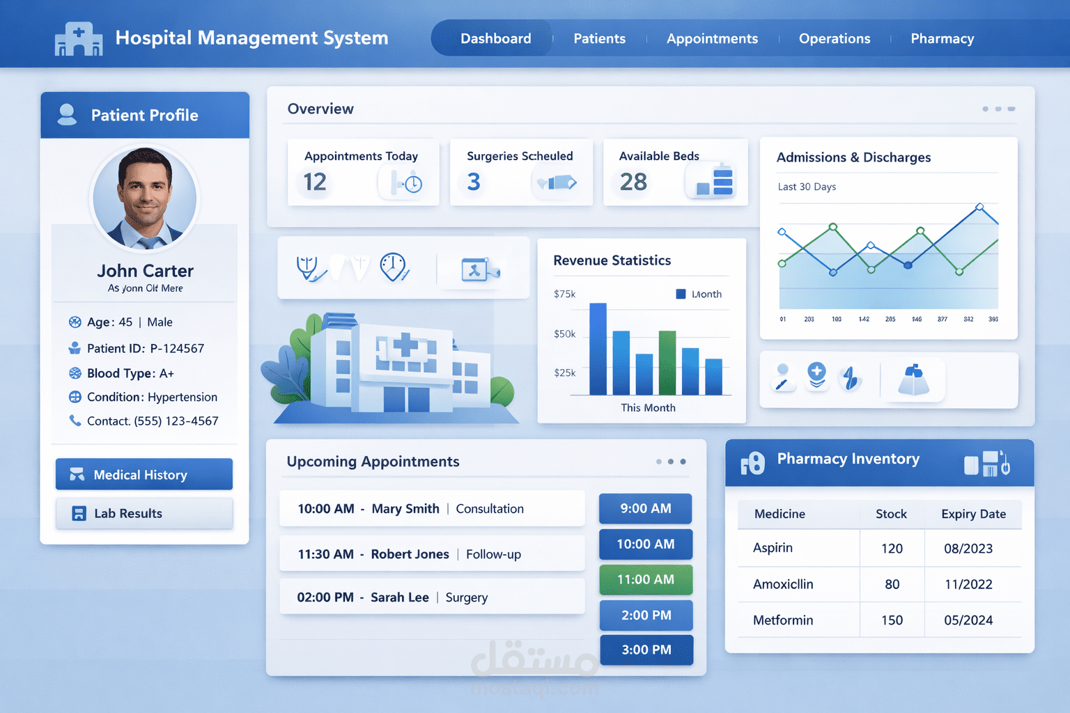
Task: Click the patient edit icon below Admissions chart
Action: point(782,377)
